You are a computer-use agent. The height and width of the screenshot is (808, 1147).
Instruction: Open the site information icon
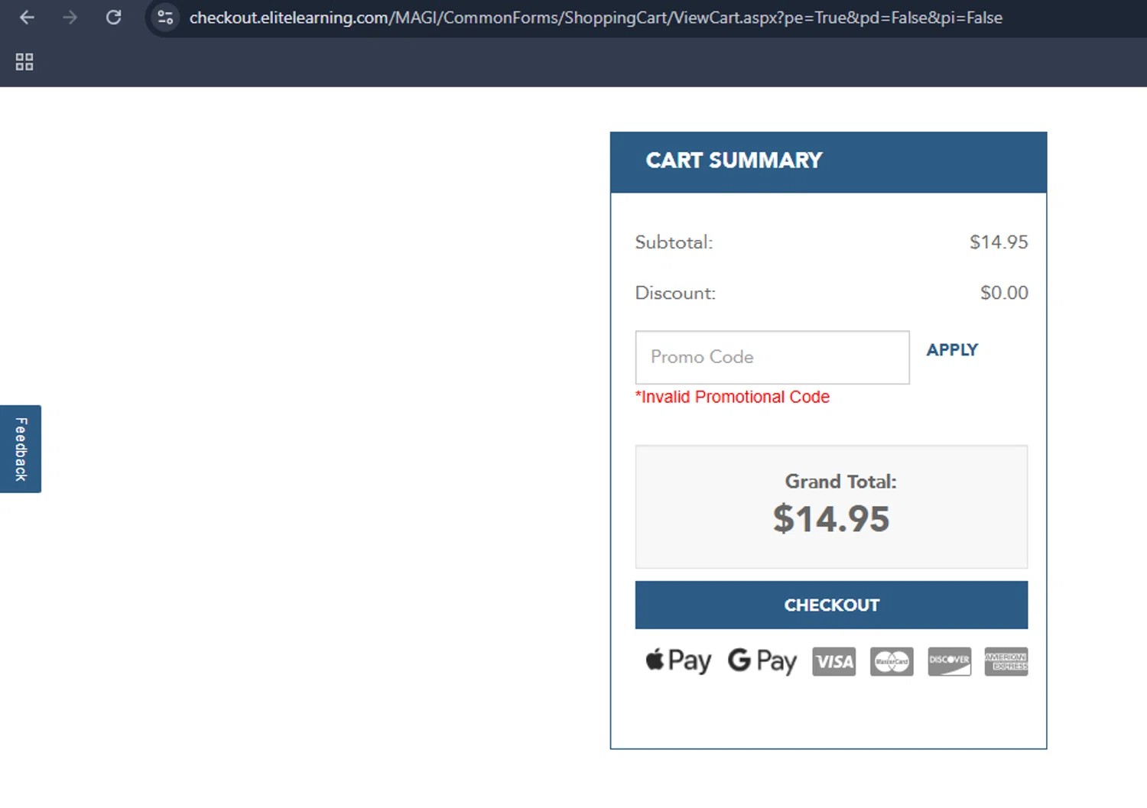pyautogui.click(x=165, y=18)
